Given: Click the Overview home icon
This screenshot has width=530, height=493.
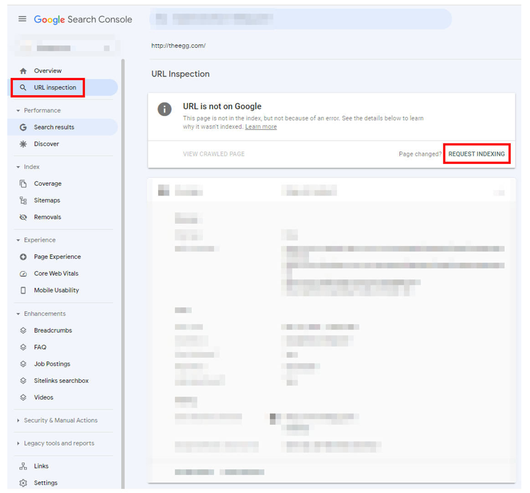Looking at the screenshot, I should pyautogui.click(x=23, y=71).
